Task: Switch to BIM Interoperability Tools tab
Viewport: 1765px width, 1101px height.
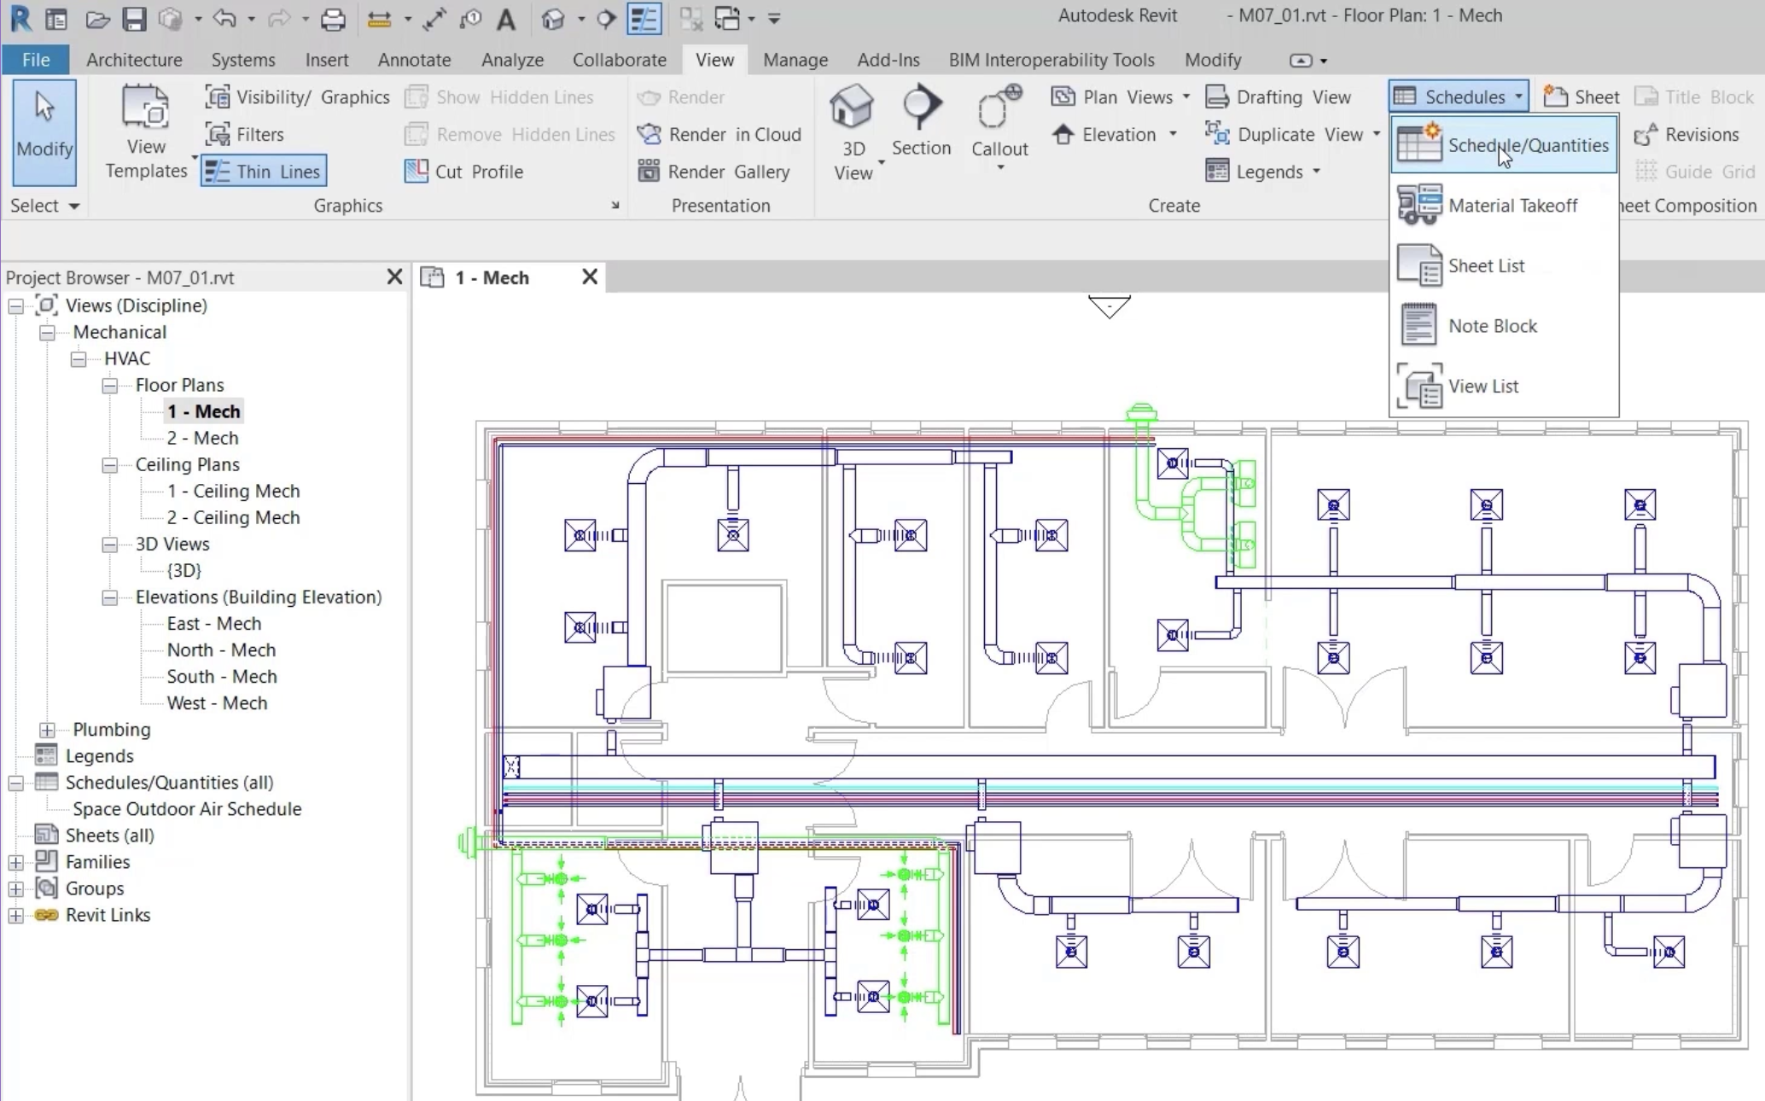Action: pos(1051,60)
